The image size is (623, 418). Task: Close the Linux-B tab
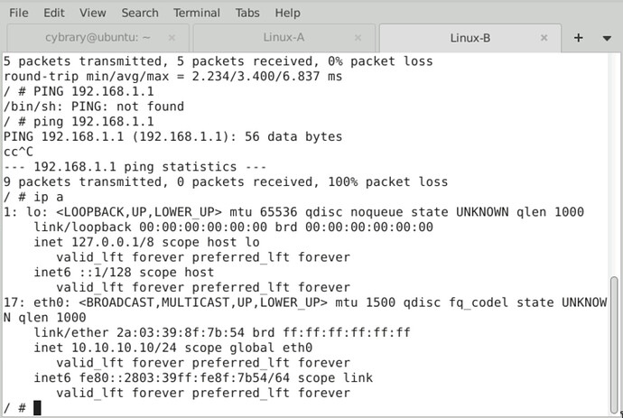pyautogui.click(x=544, y=38)
